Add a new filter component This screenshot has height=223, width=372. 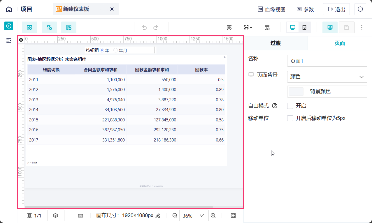49,27
